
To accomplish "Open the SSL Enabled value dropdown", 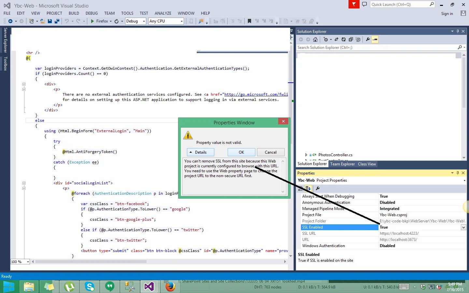I will point(463,227).
